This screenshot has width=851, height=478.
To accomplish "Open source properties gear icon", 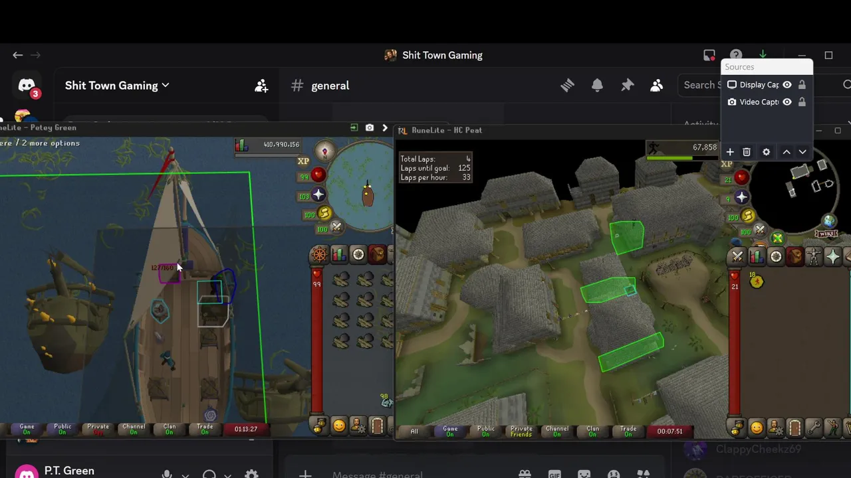I will 766,152.
